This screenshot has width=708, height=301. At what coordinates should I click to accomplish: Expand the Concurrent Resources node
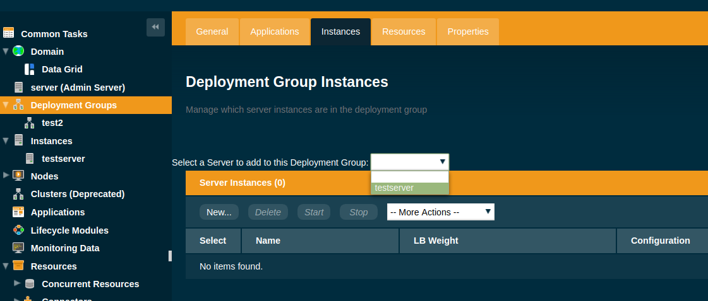point(17,283)
